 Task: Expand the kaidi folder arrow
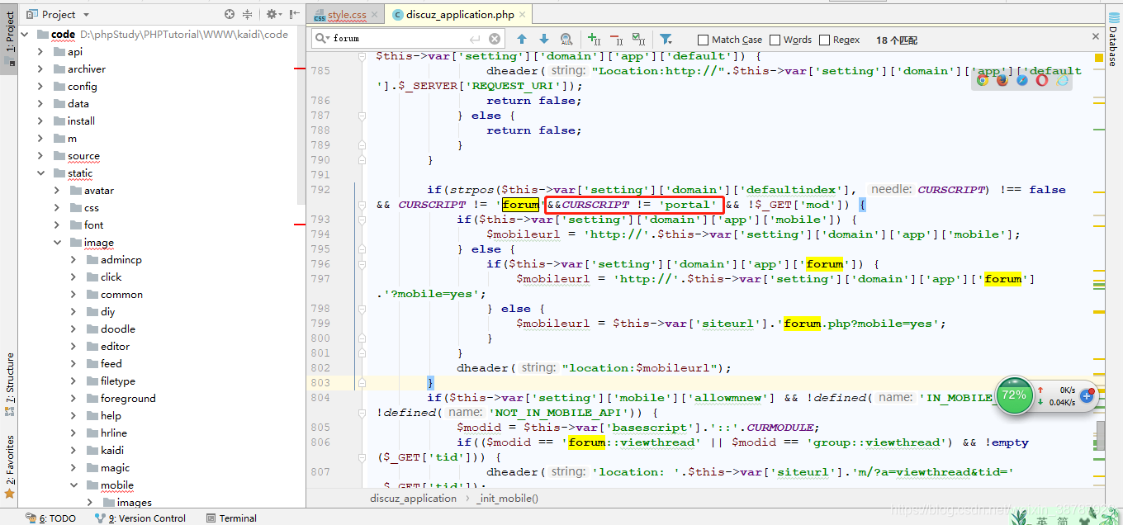coord(73,451)
